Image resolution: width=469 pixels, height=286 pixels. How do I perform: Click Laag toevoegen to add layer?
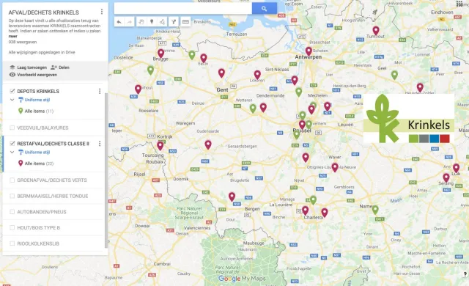tap(28, 67)
